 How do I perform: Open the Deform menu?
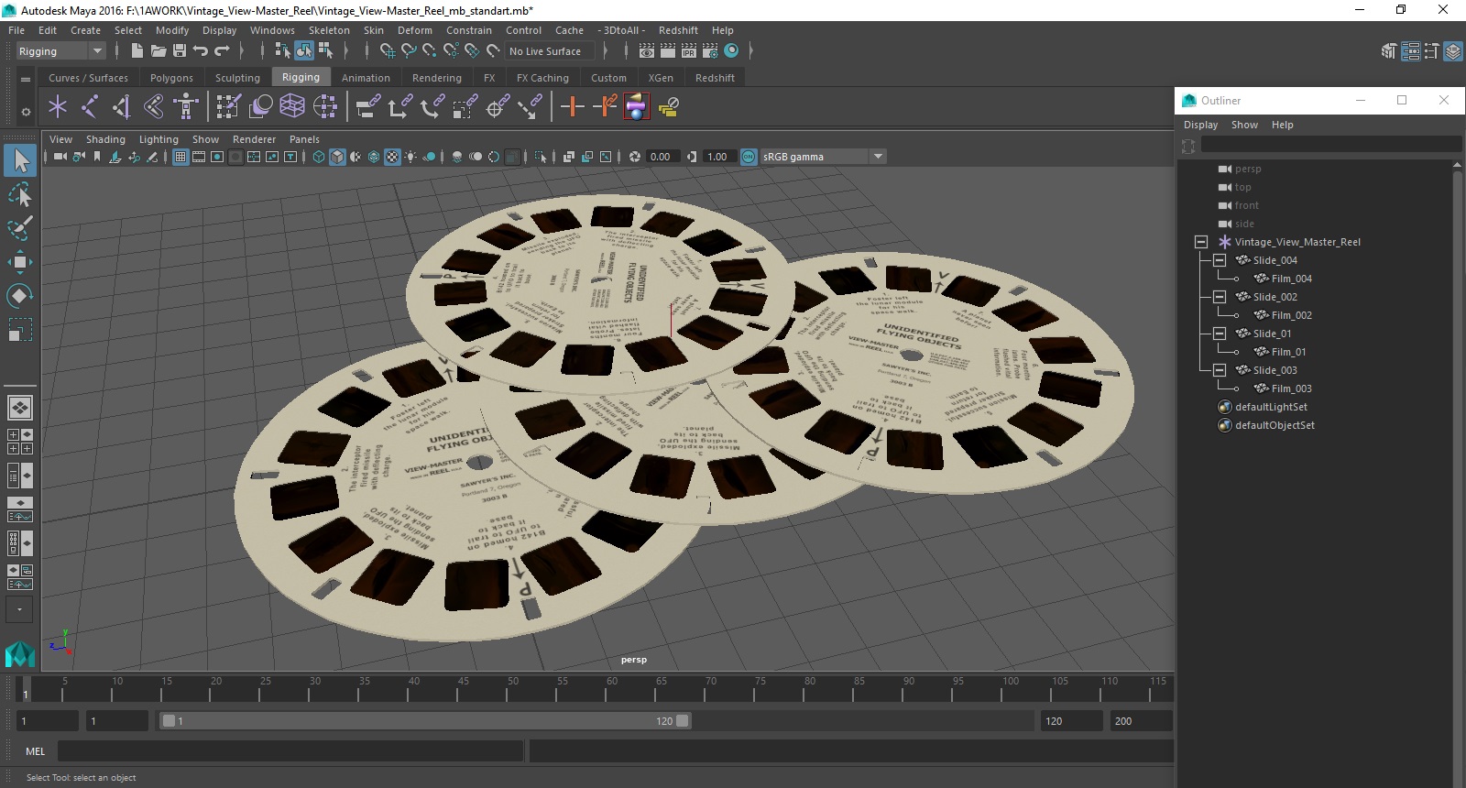(414, 30)
